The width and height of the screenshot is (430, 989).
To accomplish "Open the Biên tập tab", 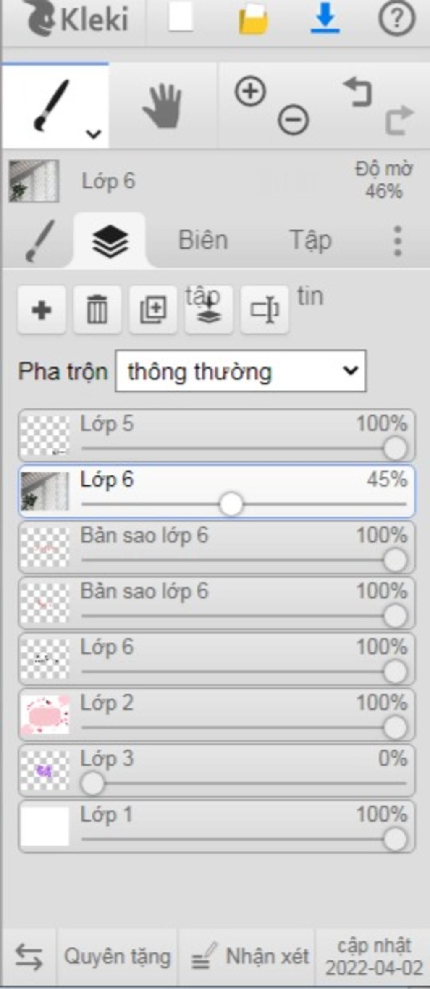I will coord(203,241).
